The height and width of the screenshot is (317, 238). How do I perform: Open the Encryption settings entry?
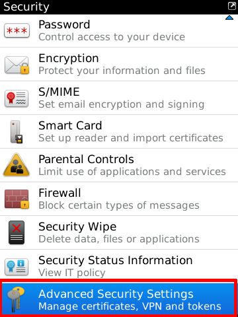tap(119, 64)
